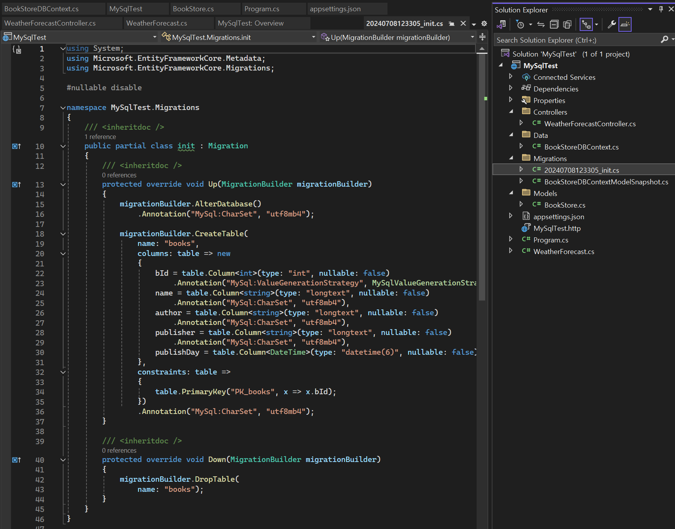Select BookStoreDBContext.cs in Solution Explorer tree
Screen dimensions: 675x529
pos(581,147)
